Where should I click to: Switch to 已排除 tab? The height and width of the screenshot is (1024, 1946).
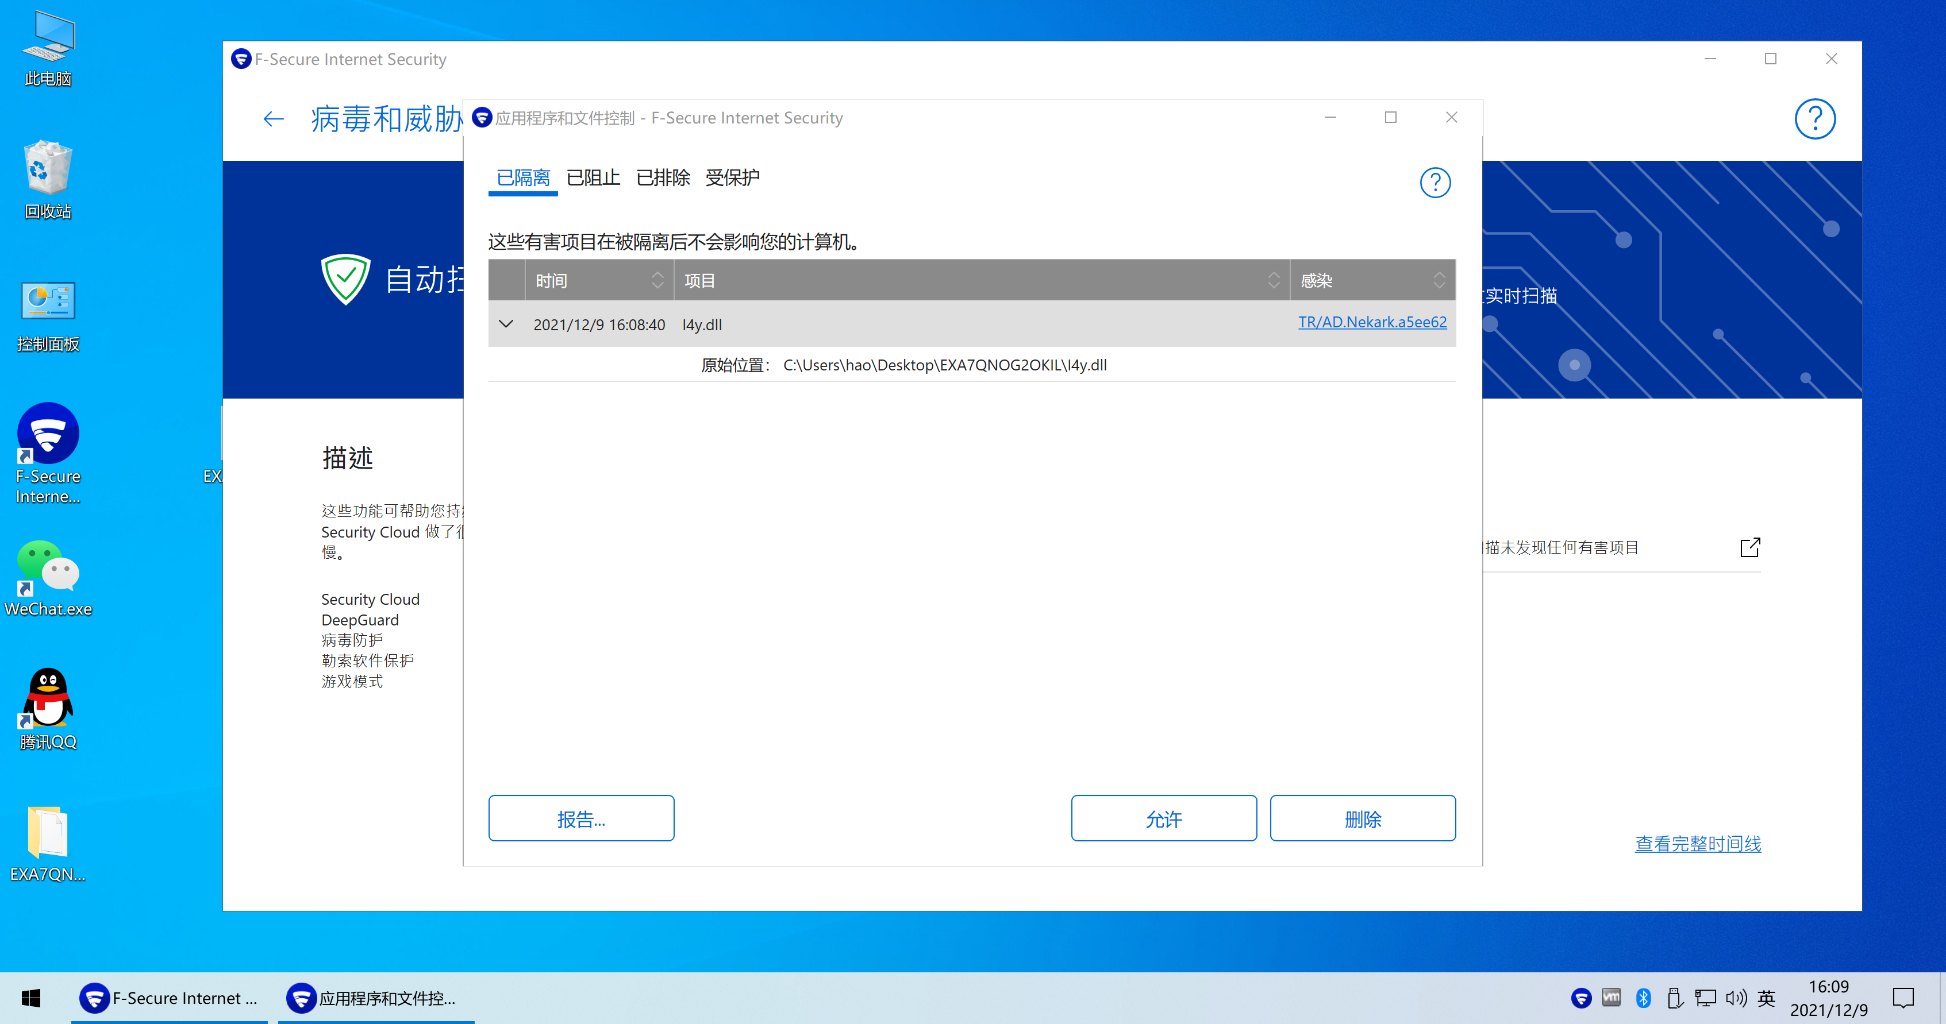663,178
